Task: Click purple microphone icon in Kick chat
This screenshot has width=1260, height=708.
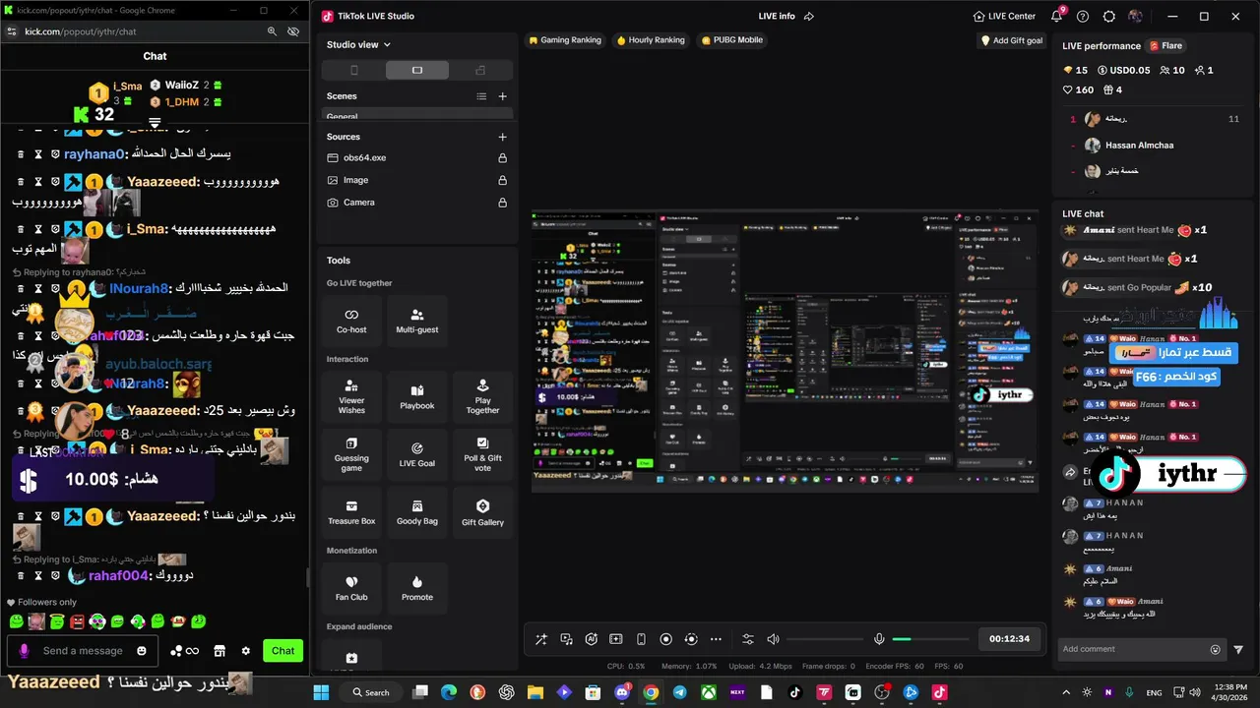Action: (25, 651)
